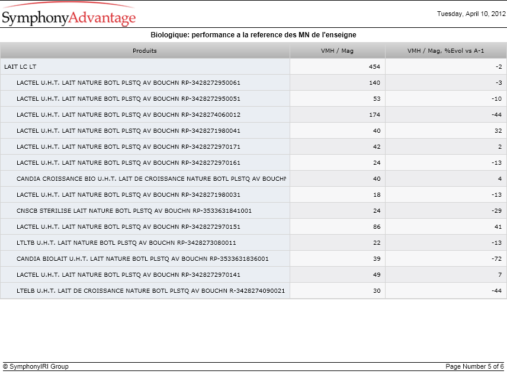507x374 pixels.
Task: Select the LACTEL product ending RP-3428271980041
Action: click(129, 131)
